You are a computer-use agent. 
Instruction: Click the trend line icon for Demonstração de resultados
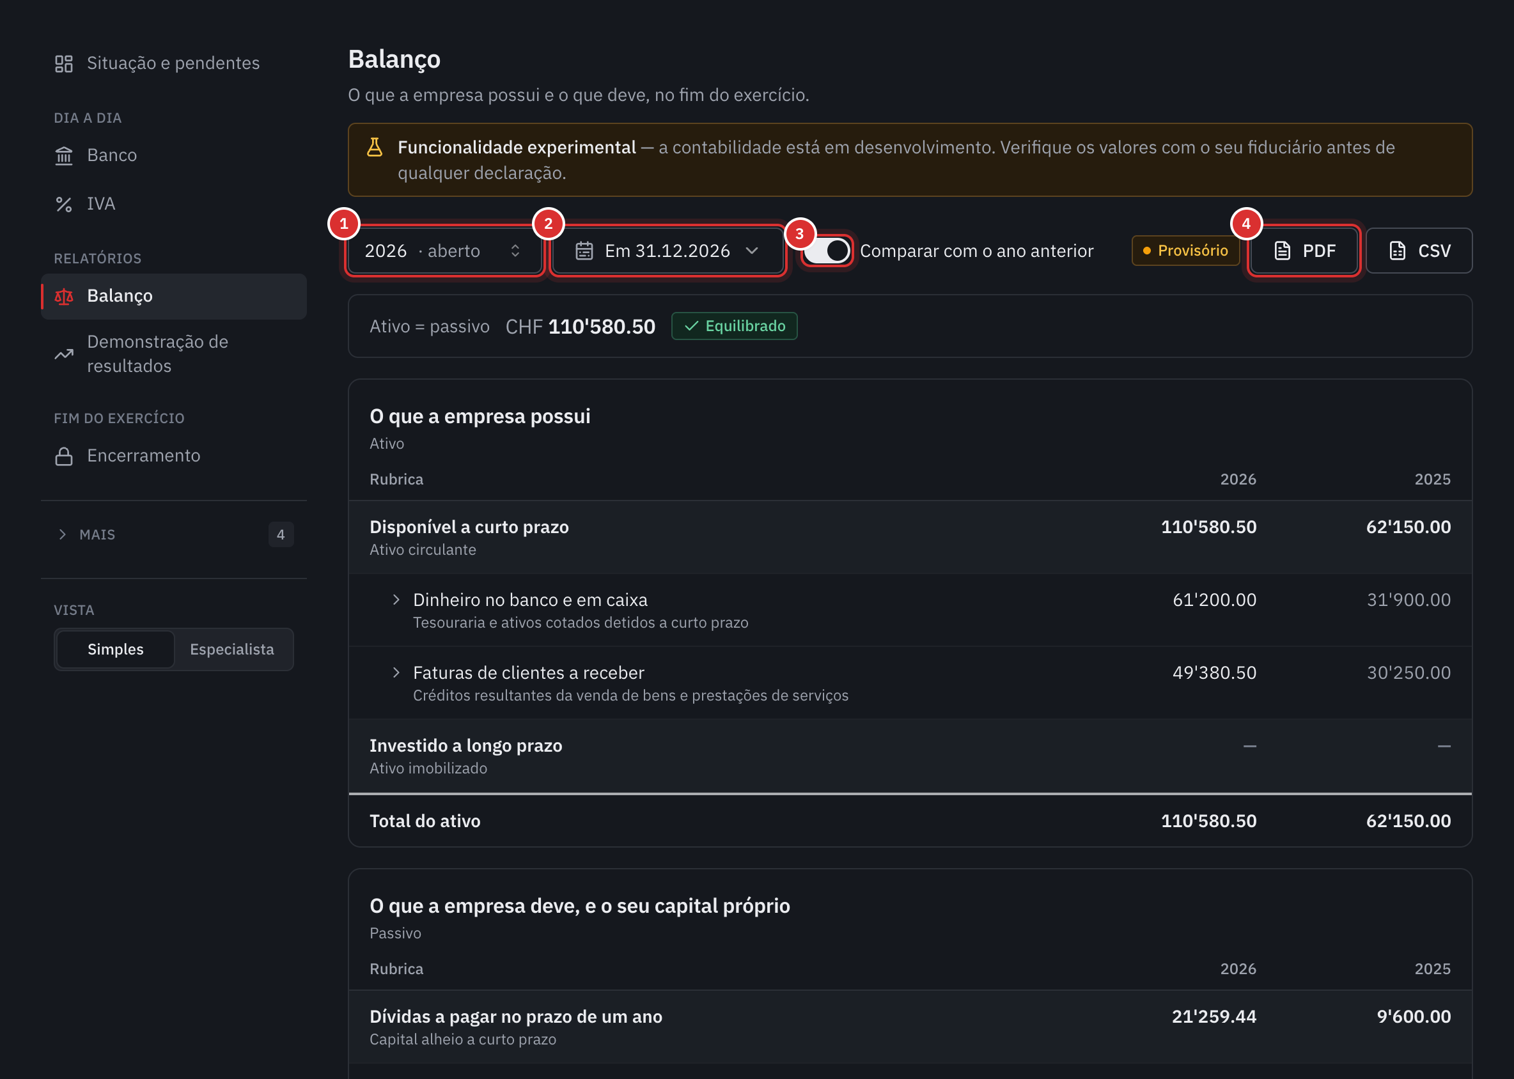coord(64,354)
